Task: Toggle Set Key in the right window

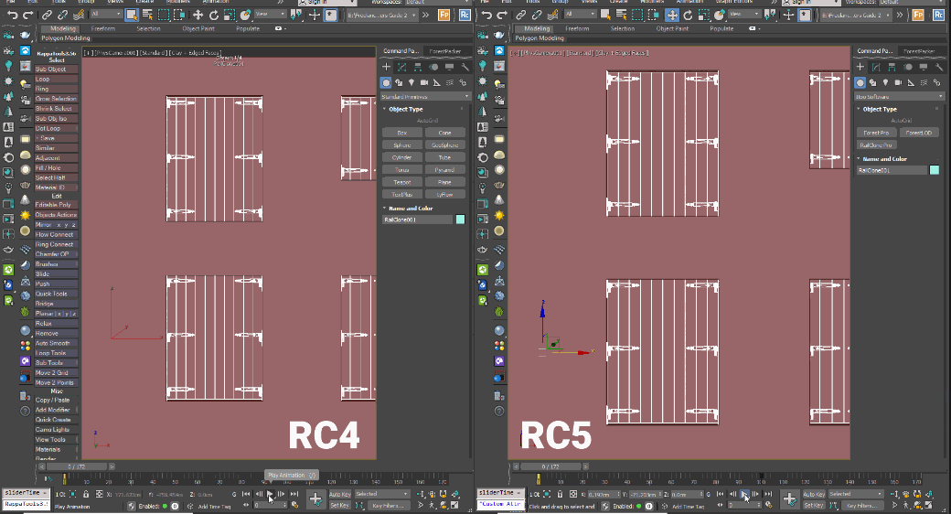Action: coord(815,505)
